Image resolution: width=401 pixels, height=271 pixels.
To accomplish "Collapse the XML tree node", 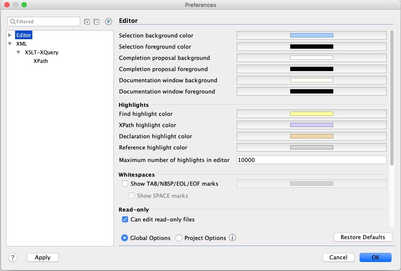I will point(10,44).
